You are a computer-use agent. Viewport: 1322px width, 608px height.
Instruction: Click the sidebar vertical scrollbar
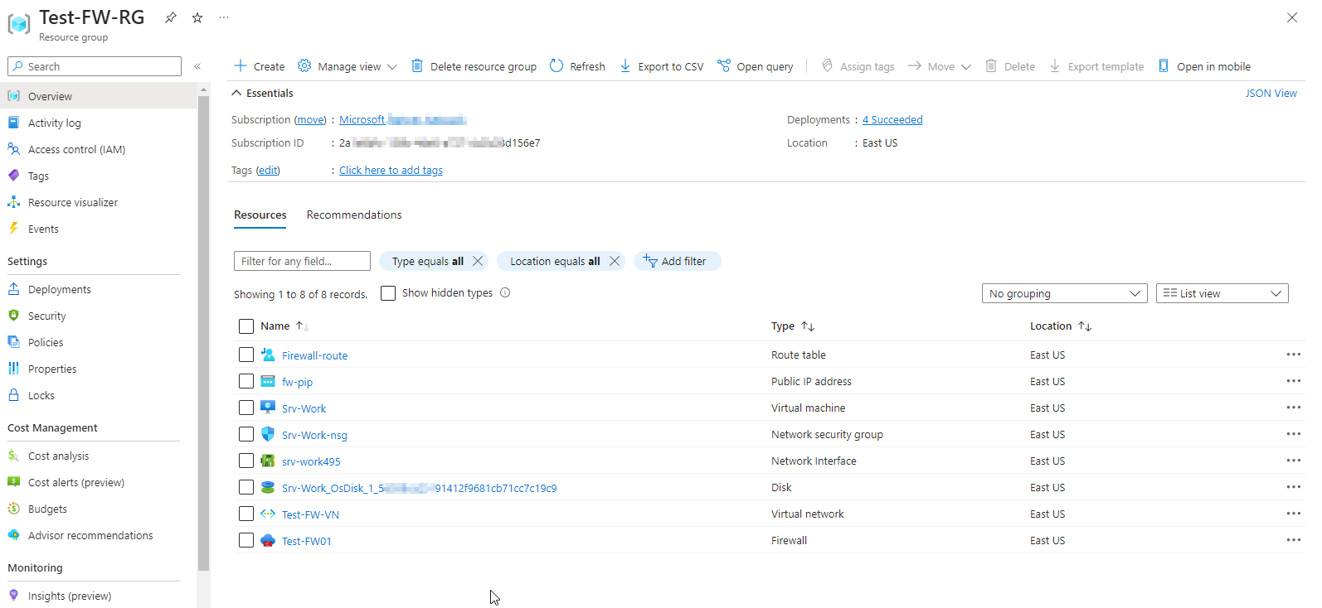pos(204,331)
